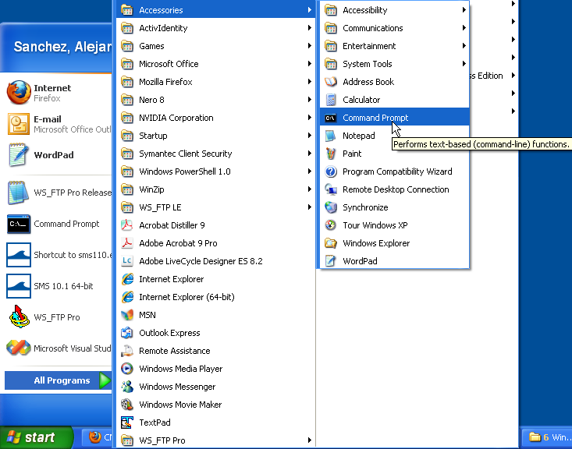This screenshot has height=449, width=572.
Task: Expand the Nero 8 submenu arrow
Action: pyautogui.click(x=309, y=99)
